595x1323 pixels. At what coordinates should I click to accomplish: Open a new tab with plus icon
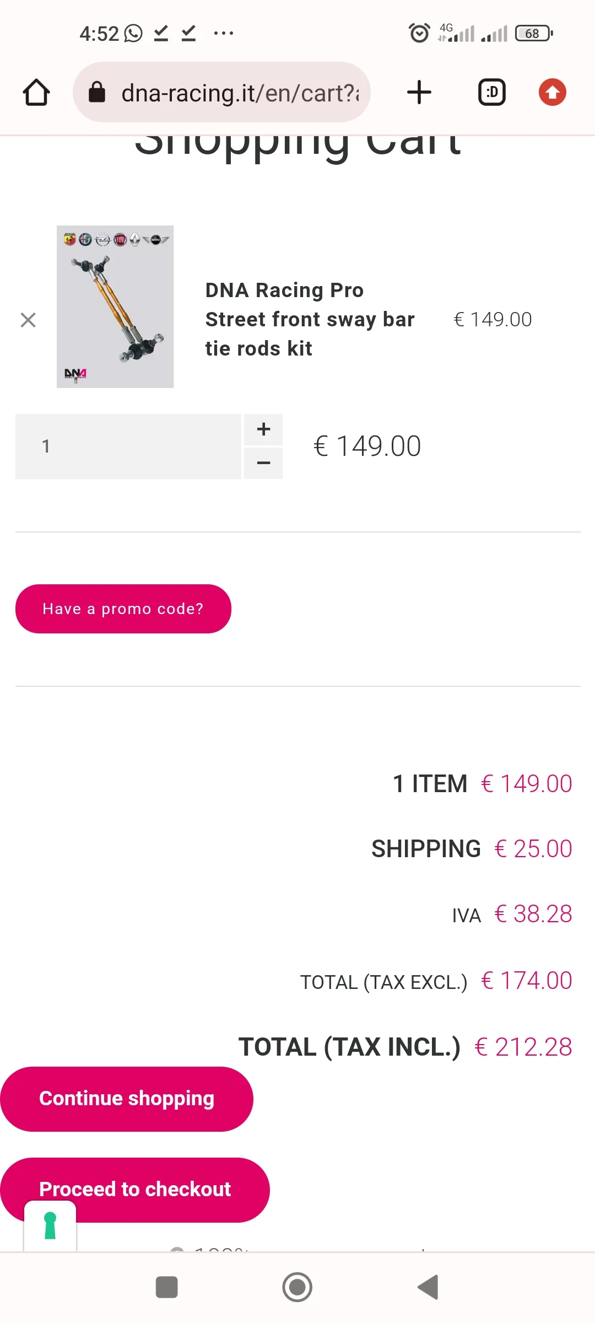419,92
